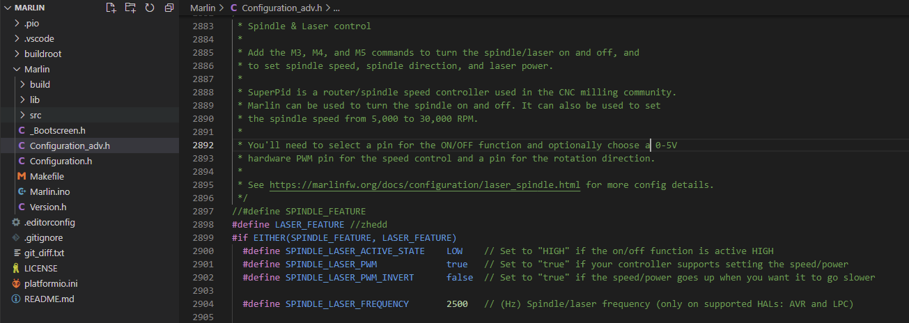Open the marlinfw.org laser_spindle documentation link
The height and width of the screenshot is (323, 909).
[425, 185]
